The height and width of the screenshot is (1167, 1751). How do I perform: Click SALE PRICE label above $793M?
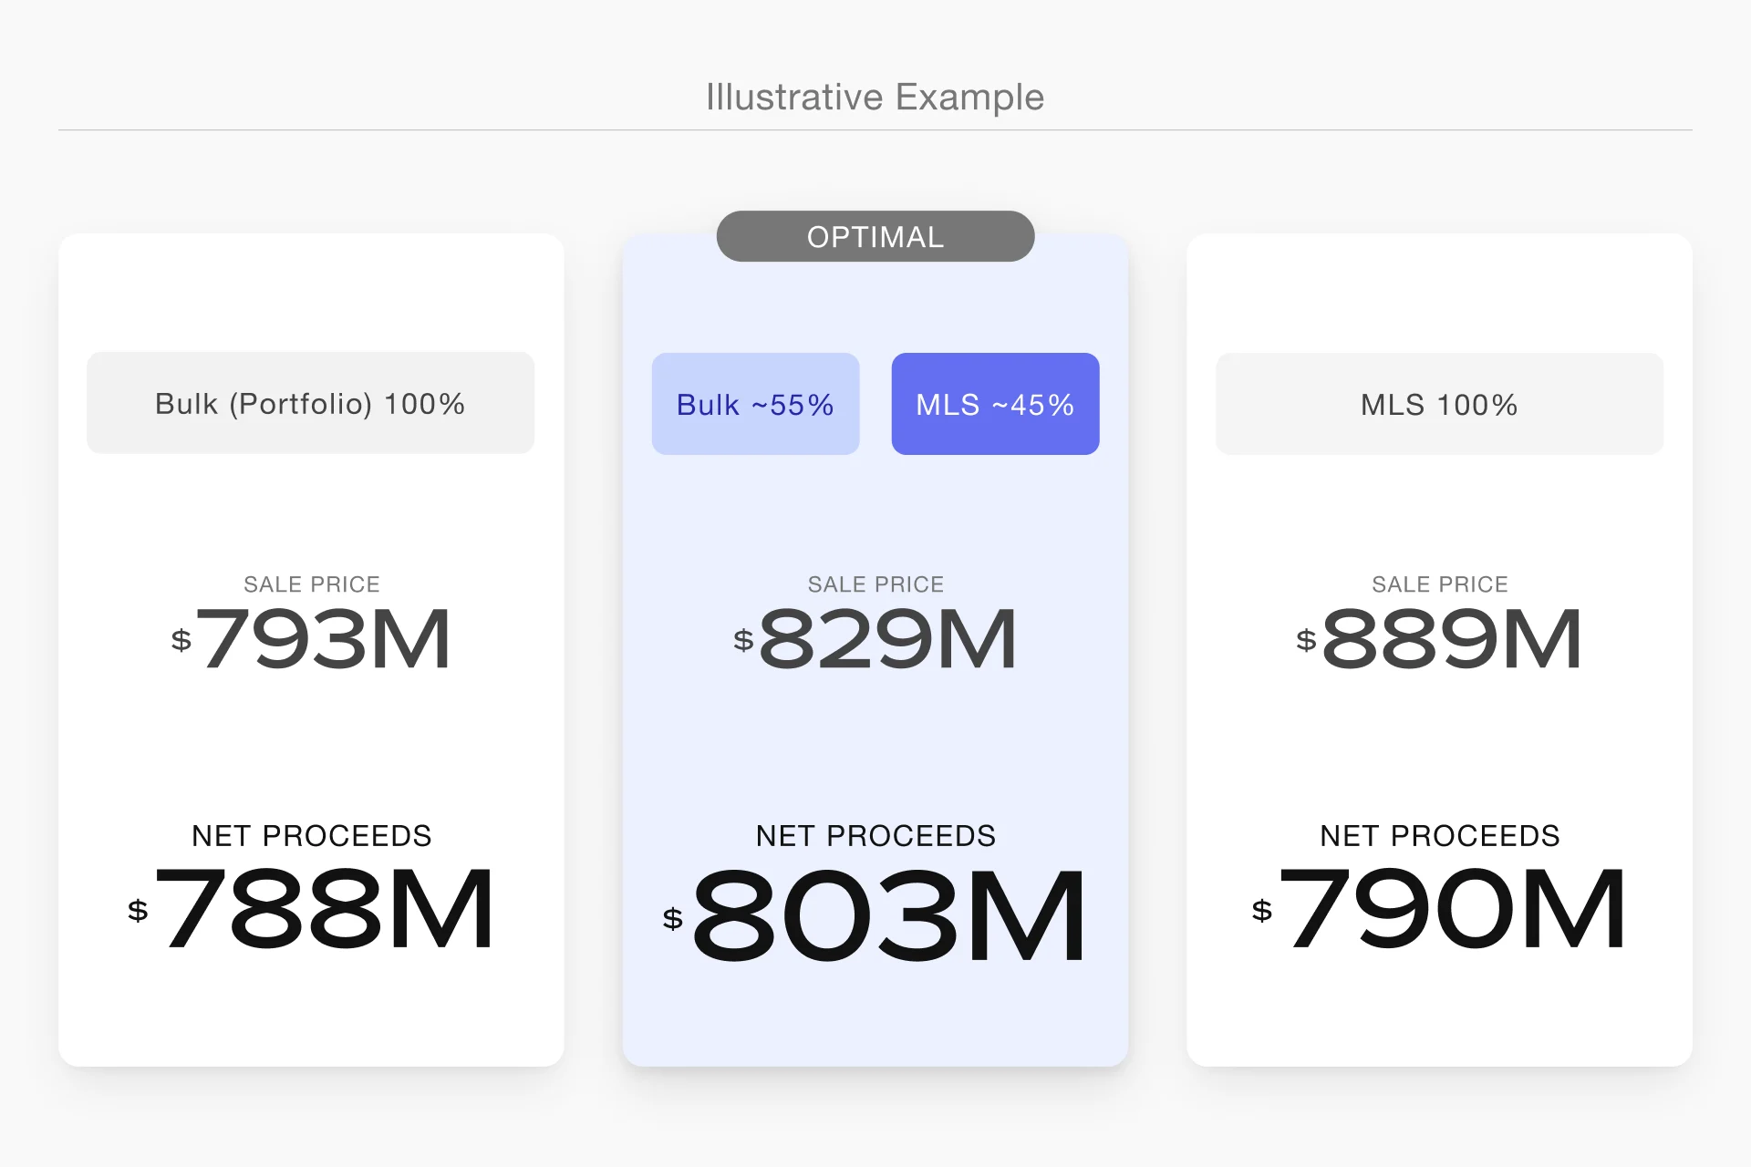tap(312, 584)
